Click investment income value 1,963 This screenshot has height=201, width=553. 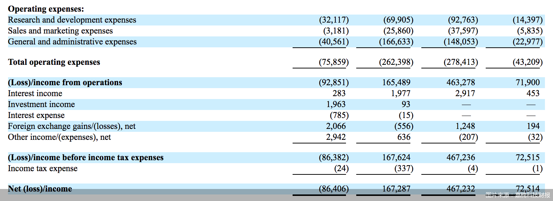(336, 105)
